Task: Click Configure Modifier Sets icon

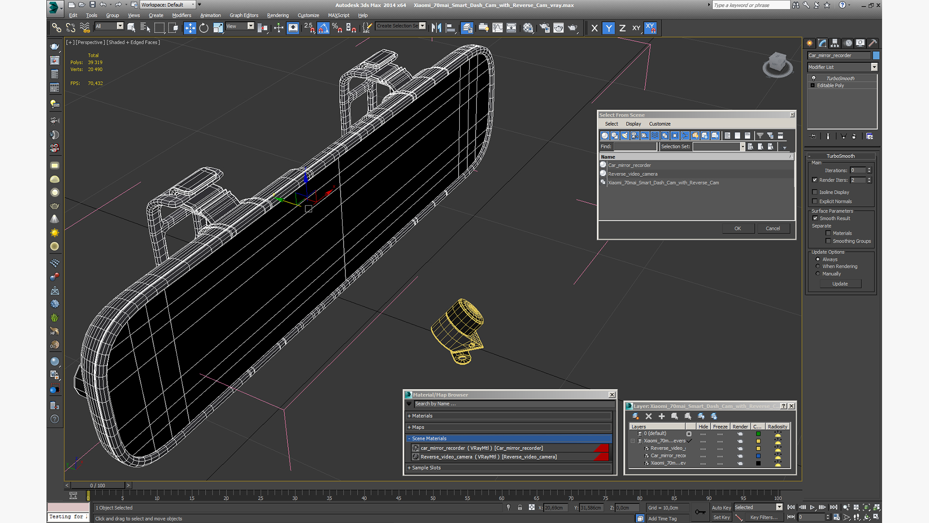Action: click(869, 137)
